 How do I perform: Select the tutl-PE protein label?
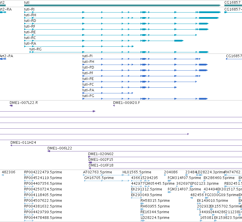click(x=88, y=79)
